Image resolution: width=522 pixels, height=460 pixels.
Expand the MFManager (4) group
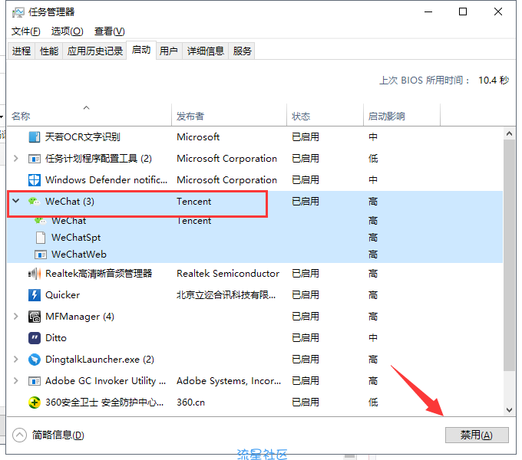15,317
